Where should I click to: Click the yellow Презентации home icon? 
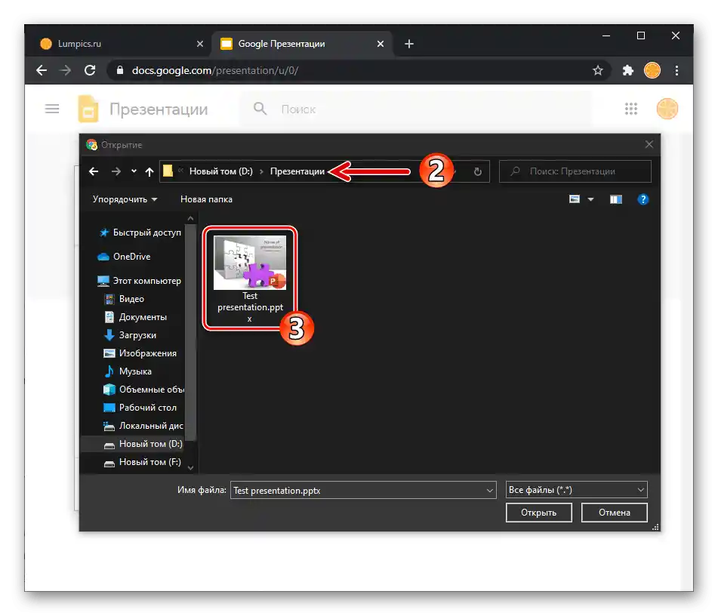click(88, 108)
